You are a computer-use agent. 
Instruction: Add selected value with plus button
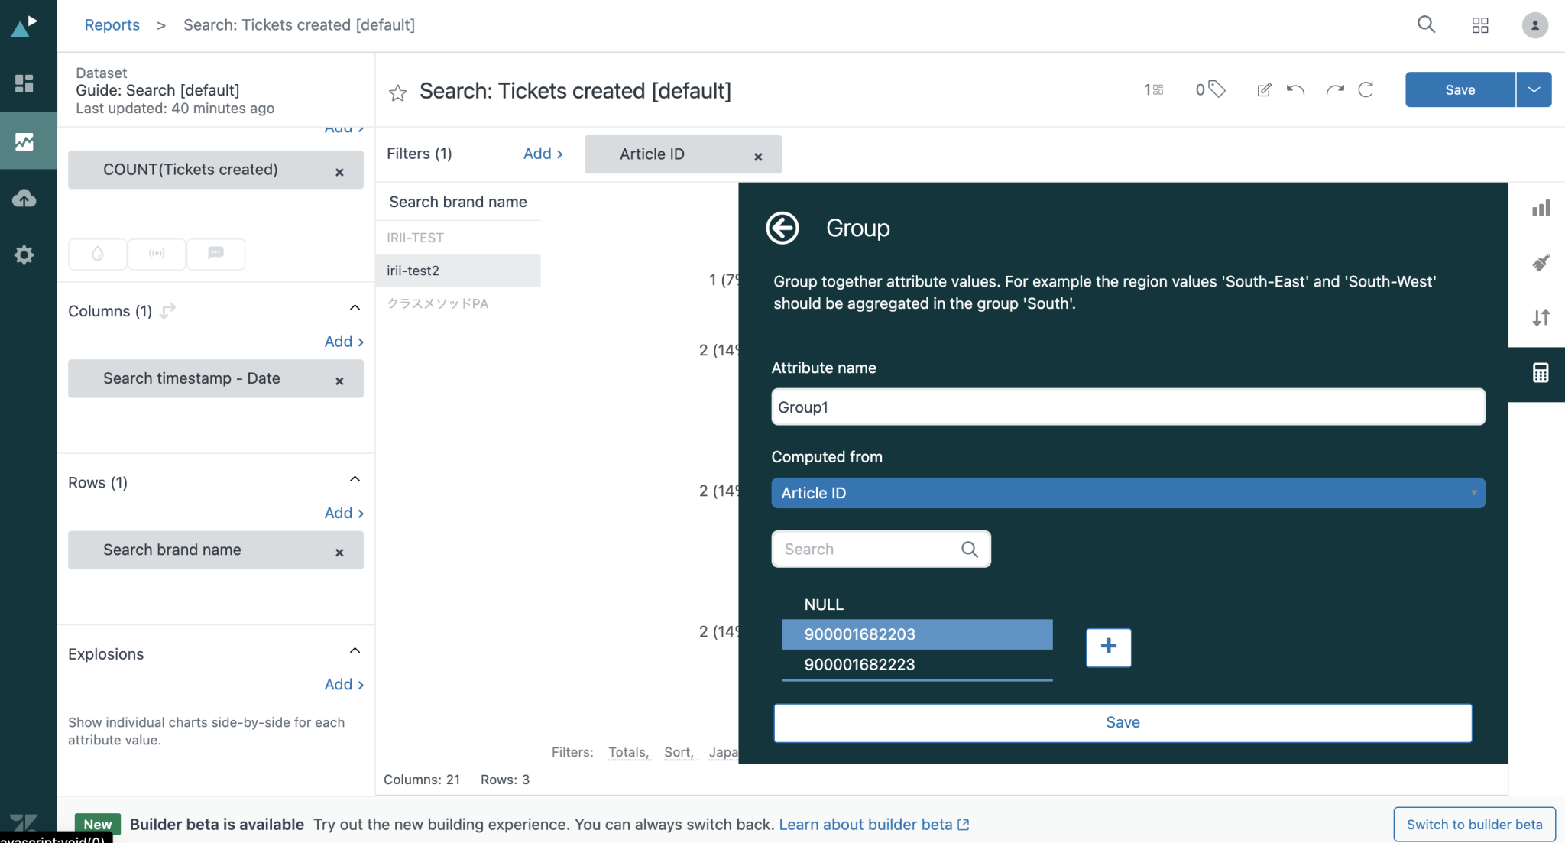(1109, 647)
